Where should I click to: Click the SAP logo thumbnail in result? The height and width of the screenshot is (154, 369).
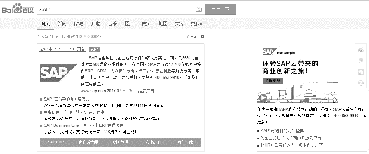coord(58,73)
